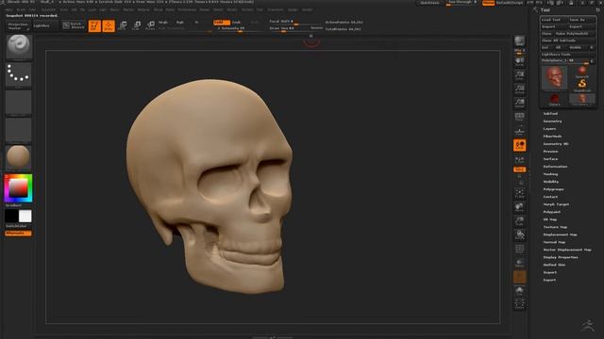This screenshot has height=339, width=604.
Task: Toggle Transp transparency icon
Action: coord(519,263)
